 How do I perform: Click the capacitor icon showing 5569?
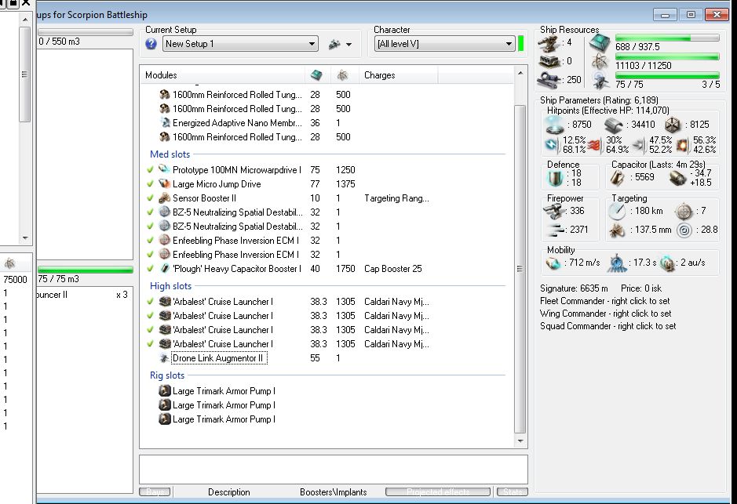618,178
